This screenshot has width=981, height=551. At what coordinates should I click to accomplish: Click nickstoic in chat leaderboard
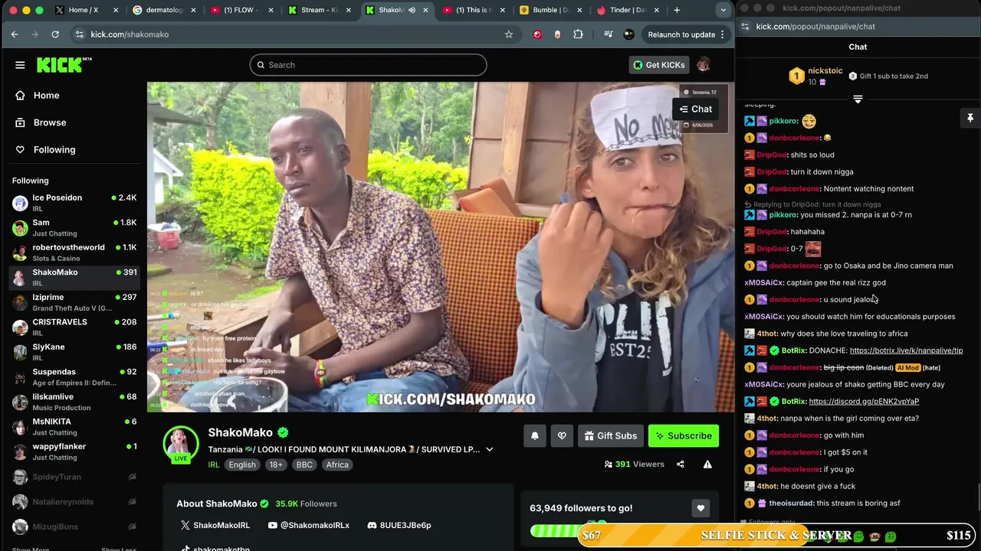[x=825, y=70]
